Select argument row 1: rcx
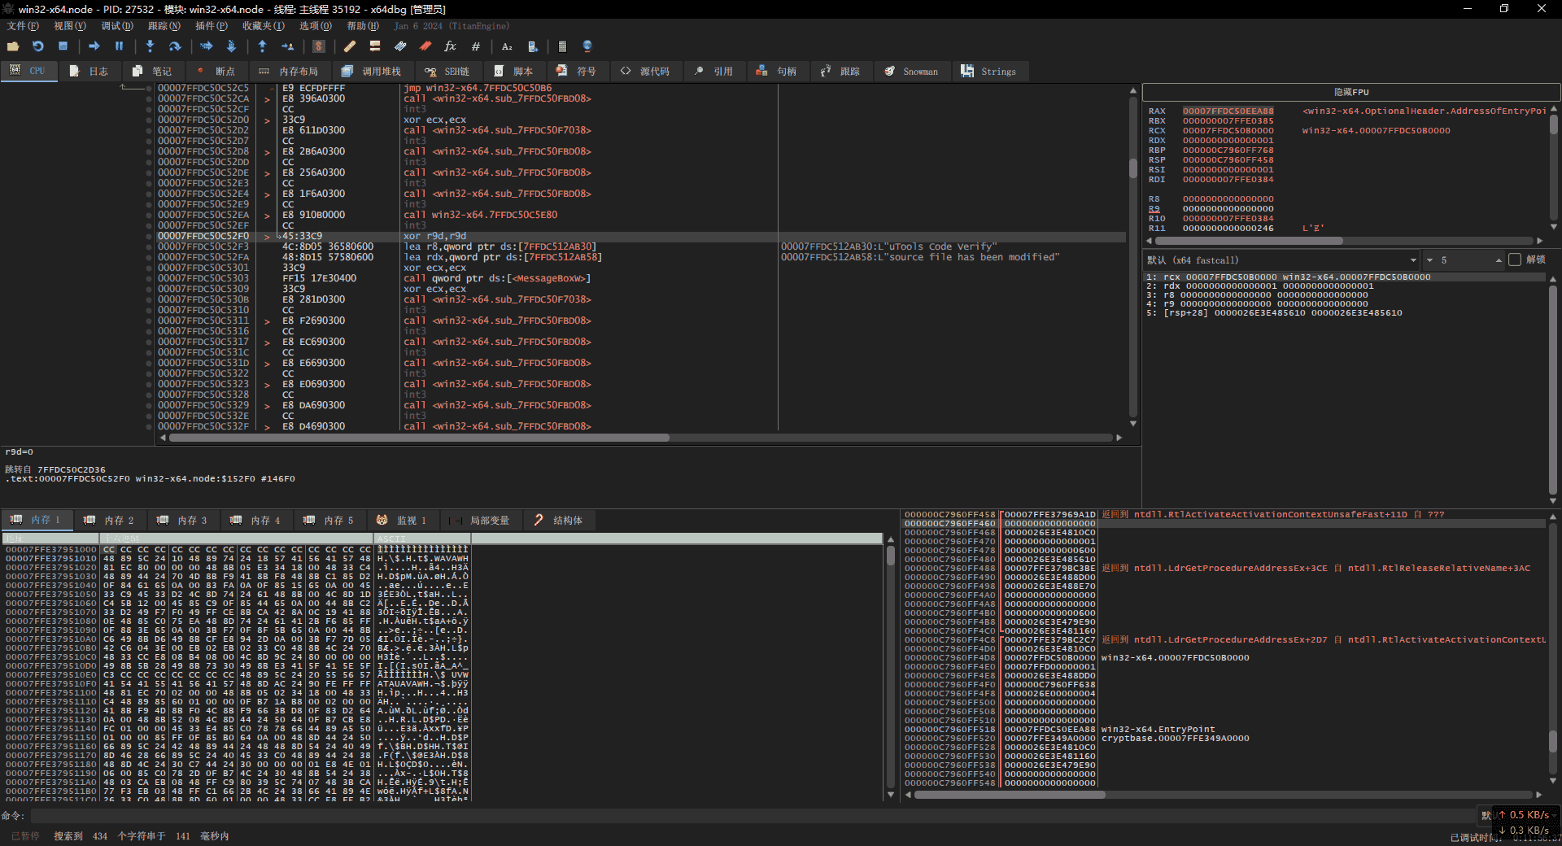 [x=1345, y=277]
